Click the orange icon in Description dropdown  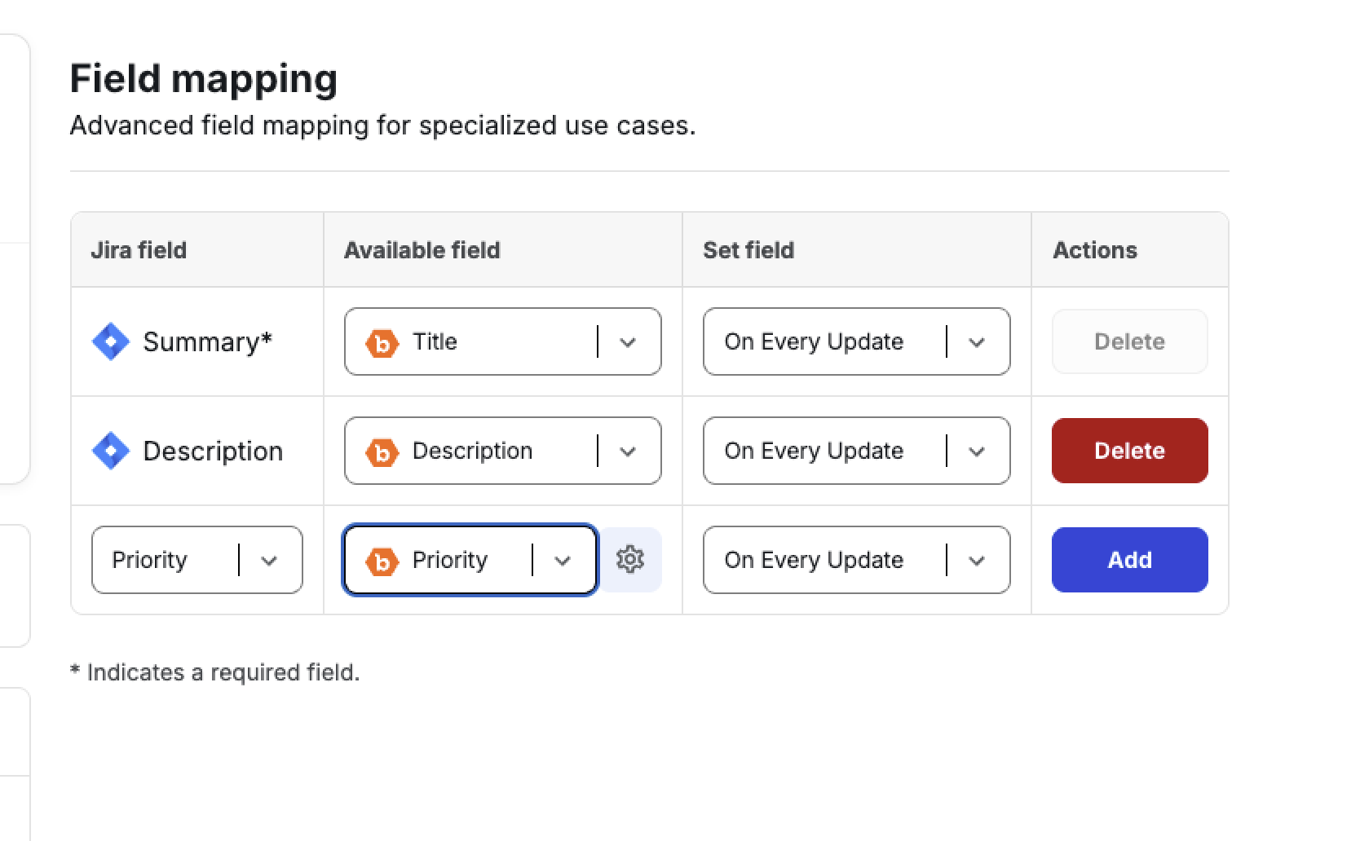point(382,452)
